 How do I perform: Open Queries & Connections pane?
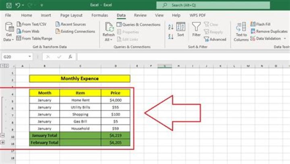tap(138, 25)
